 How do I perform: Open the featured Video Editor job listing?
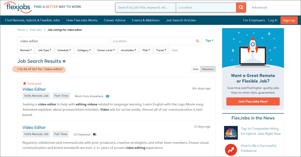(x=34, y=89)
